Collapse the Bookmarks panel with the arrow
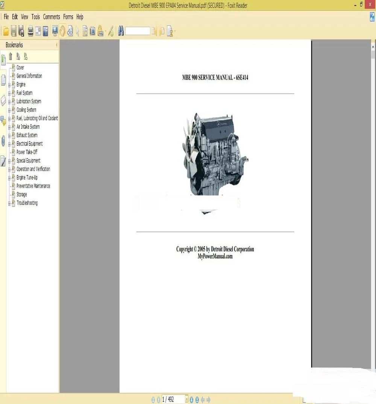The width and height of the screenshot is (376, 404). (x=57, y=45)
